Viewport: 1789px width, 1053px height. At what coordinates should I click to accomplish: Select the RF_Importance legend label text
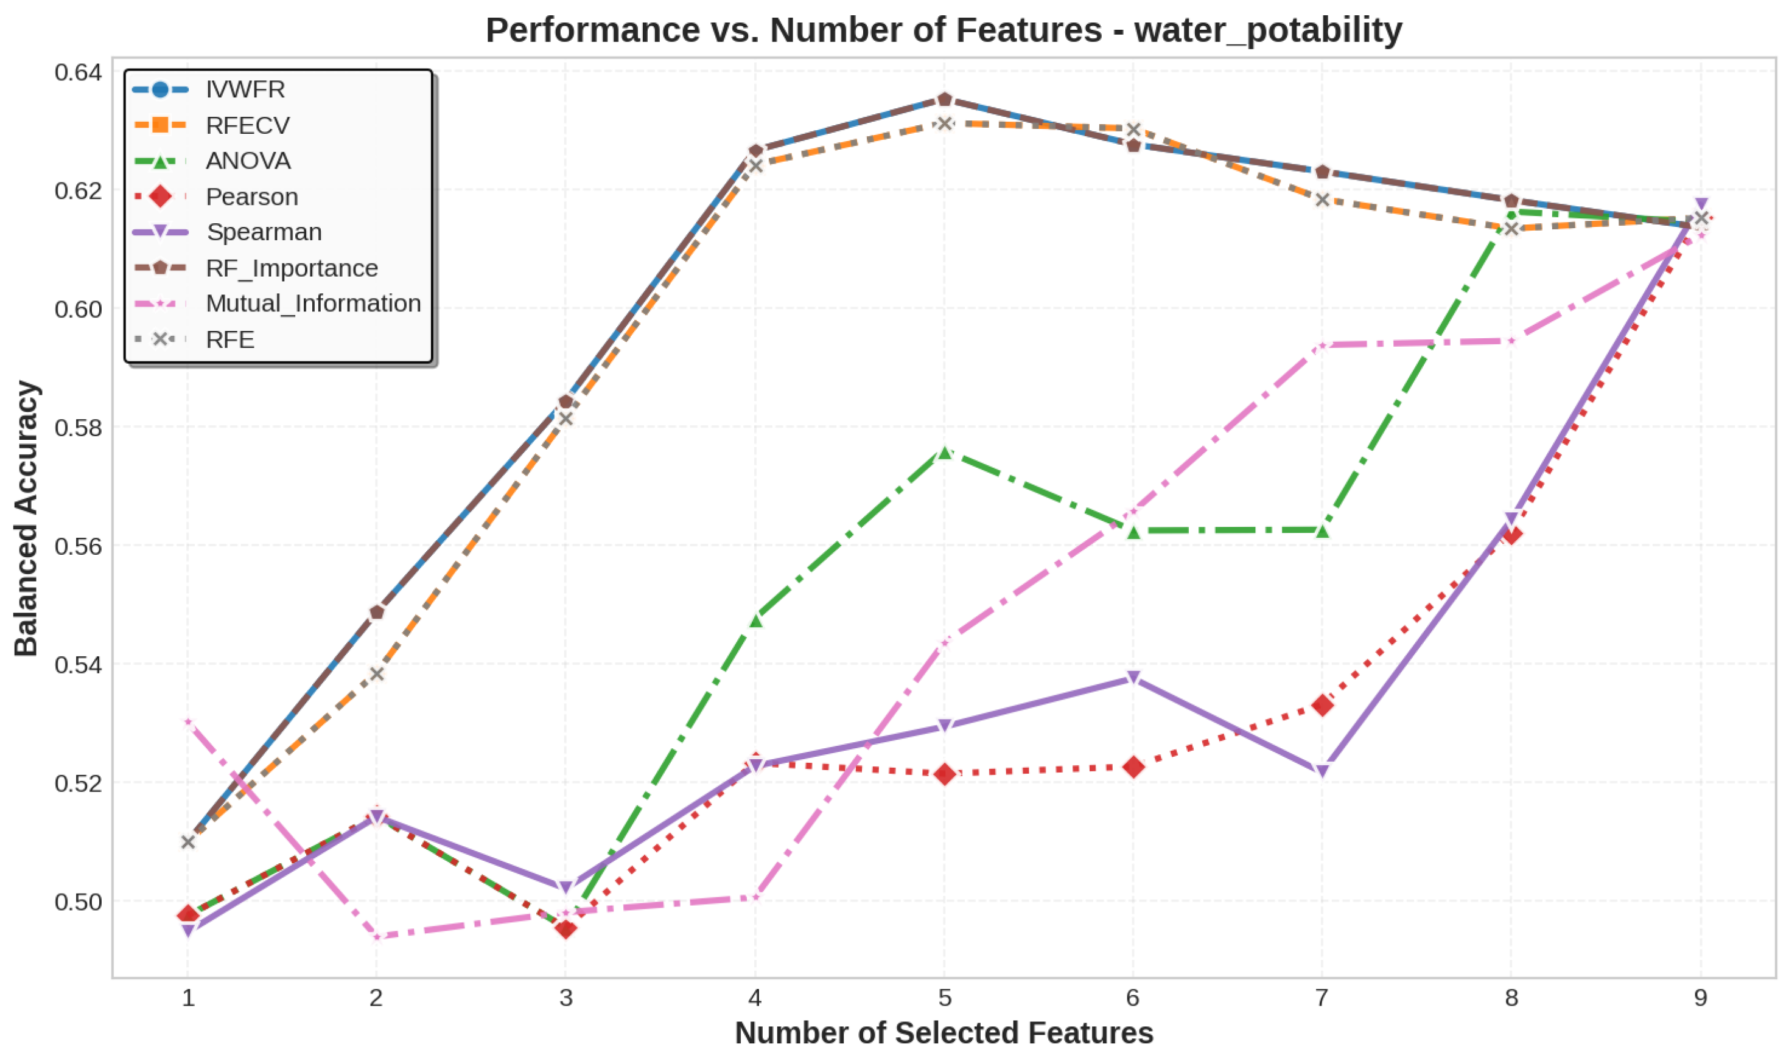click(292, 268)
